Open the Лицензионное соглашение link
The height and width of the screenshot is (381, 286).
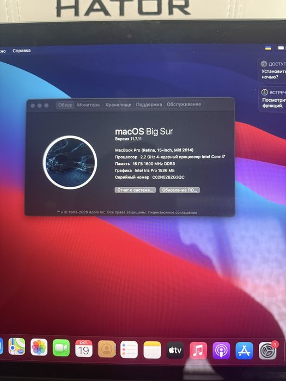coord(173,212)
